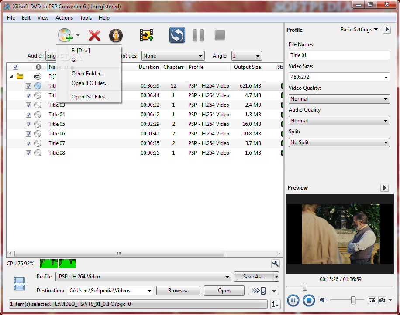This screenshot has width=400, height=315.
Task: Uncheck the Title 06 checkbox
Action: click(x=28, y=134)
